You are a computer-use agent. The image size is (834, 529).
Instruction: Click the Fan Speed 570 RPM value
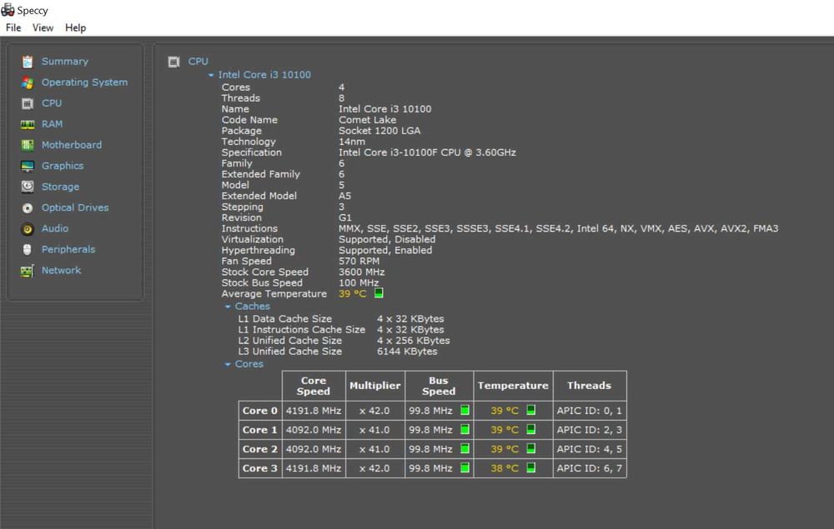[359, 262]
